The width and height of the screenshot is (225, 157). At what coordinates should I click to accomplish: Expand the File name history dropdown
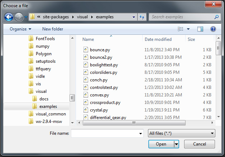tap(140, 133)
